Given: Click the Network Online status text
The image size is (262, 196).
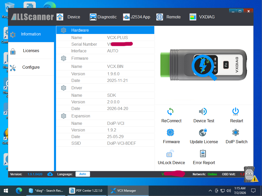Looking at the screenshot, I should pos(212,174).
